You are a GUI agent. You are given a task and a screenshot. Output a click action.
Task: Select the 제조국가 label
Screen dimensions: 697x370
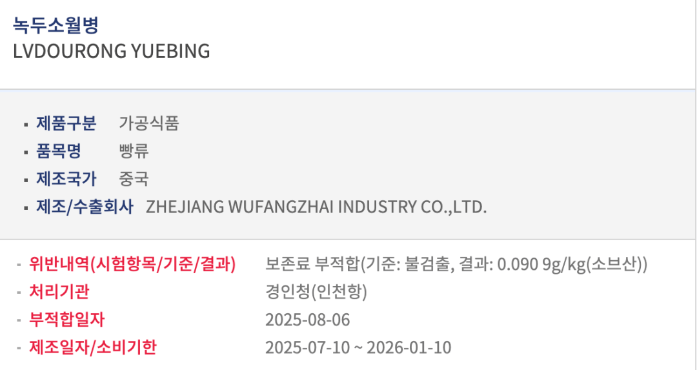(x=66, y=179)
